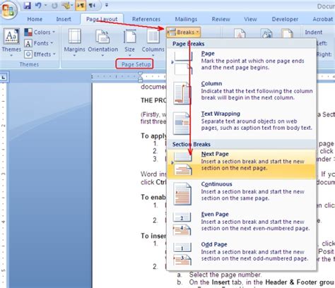Expand the theme Effects dropdown
Image resolution: width=335 pixels, height=288 pixels.
(x=40, y=54)
